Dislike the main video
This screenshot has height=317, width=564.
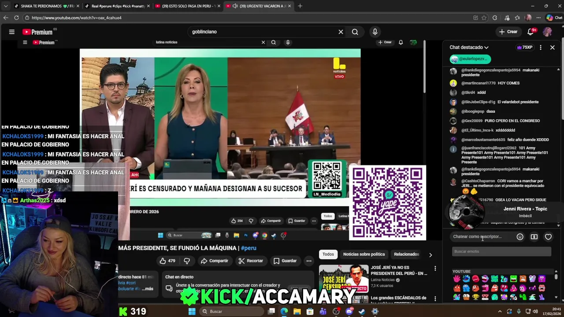(187, 261)
